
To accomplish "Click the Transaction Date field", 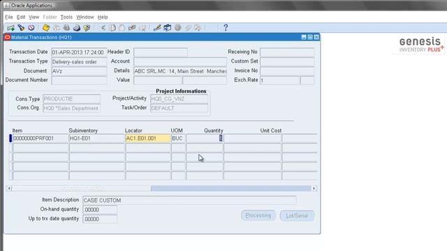I will coord(79,52).
